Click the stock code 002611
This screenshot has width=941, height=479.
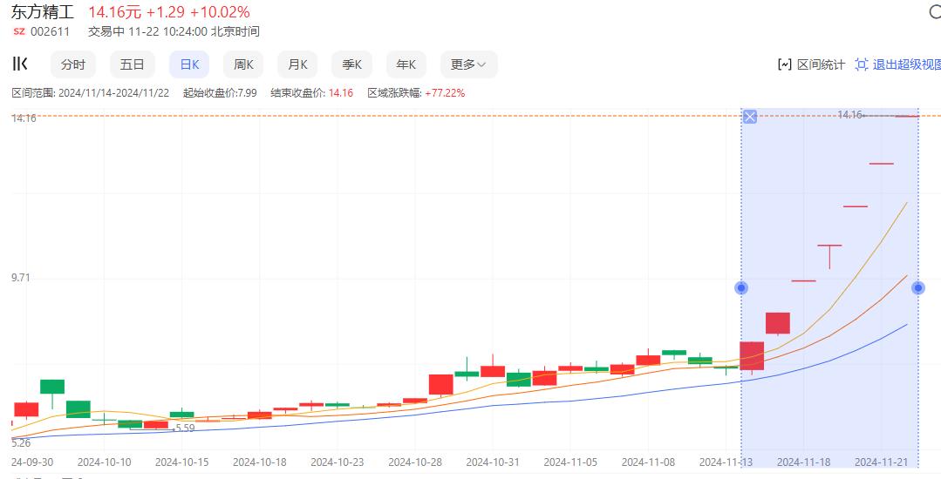(50, 31)
